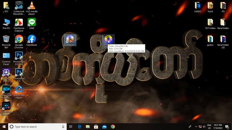Open the Action Center notifications icon
This screenshot has height=130, width=232.
tap(227, 127)
